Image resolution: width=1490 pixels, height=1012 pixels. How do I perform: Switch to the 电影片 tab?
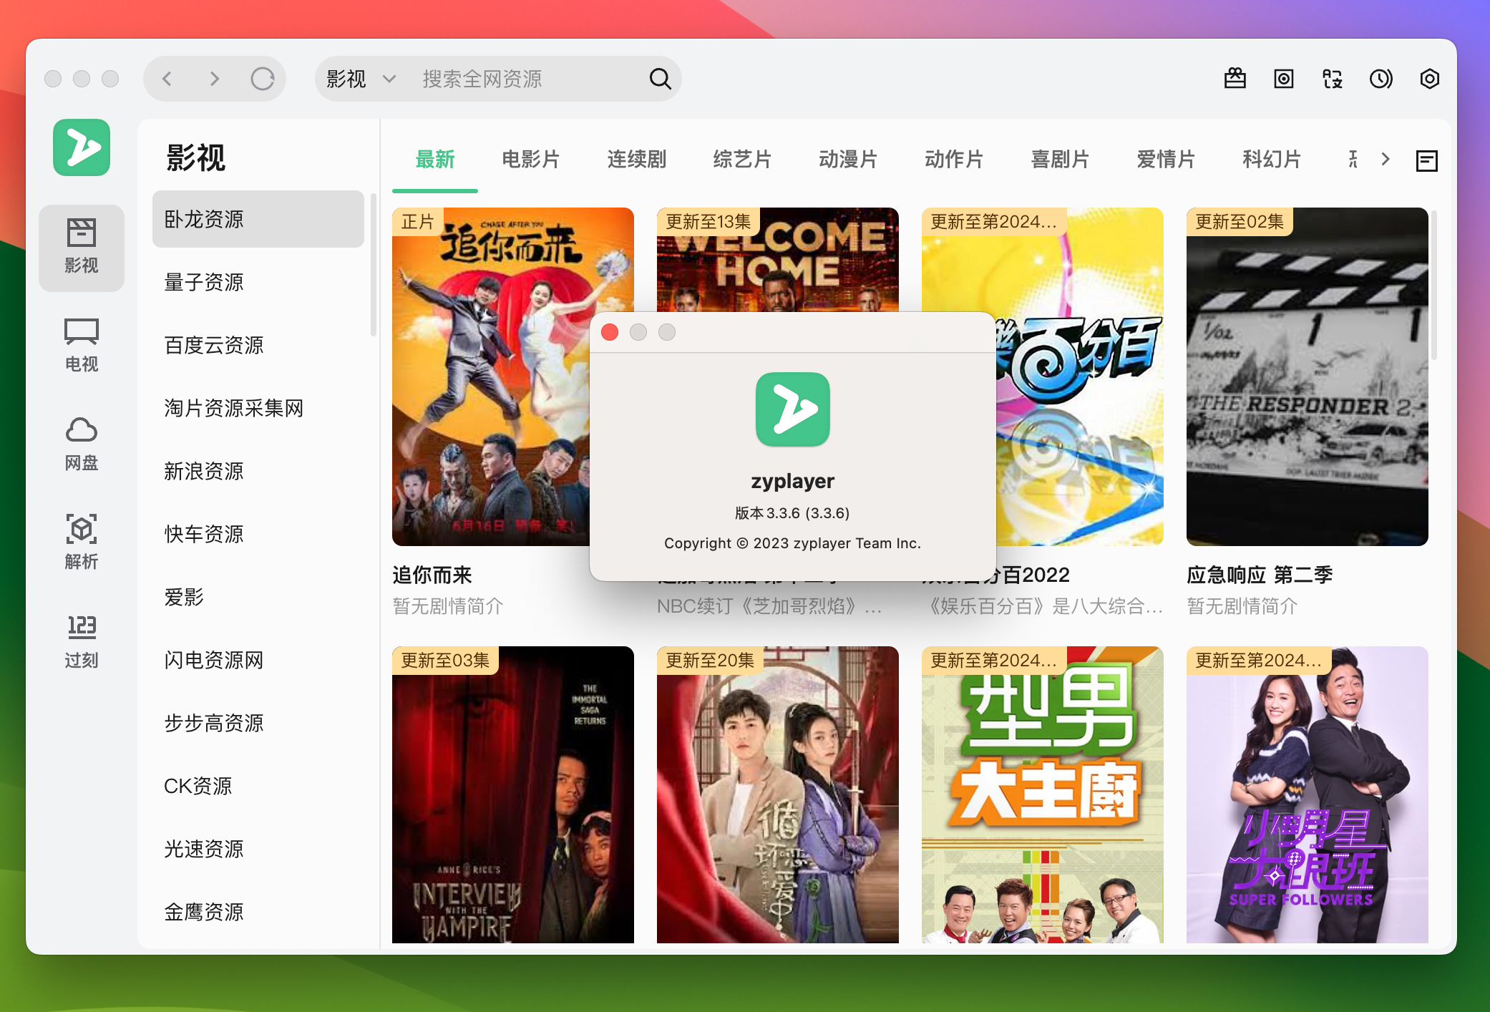(530, 160)
